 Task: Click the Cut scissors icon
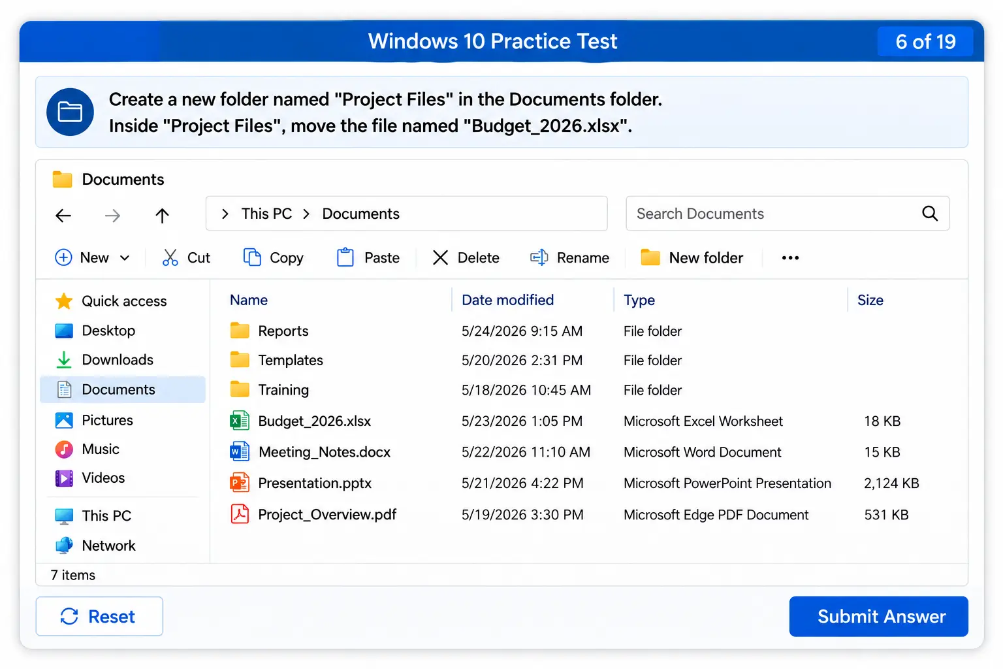click(170, 258)
